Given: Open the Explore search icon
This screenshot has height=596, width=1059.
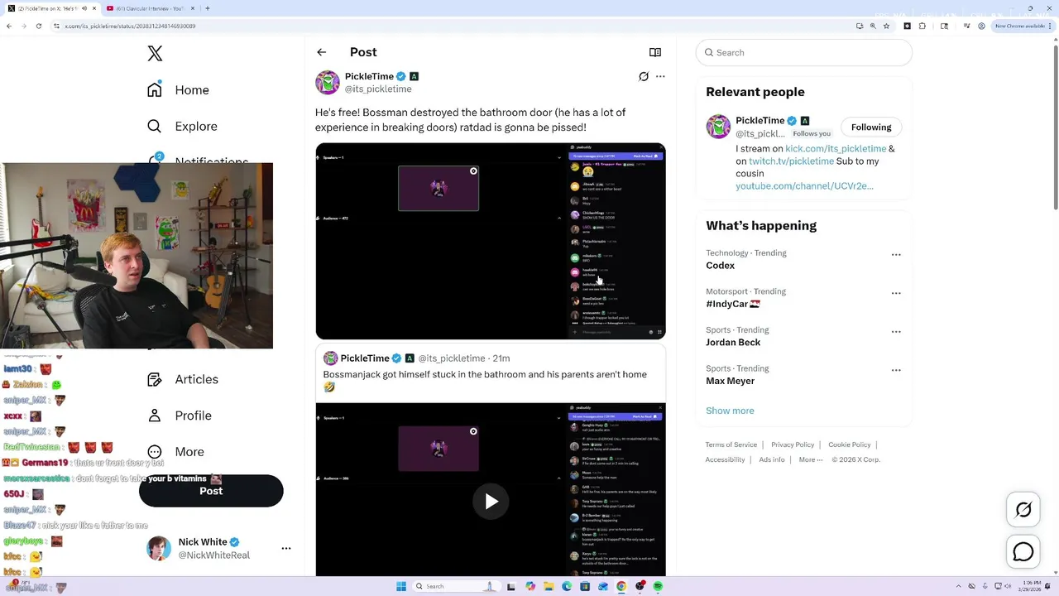Looking at the screenshot, I should point(155,126).
